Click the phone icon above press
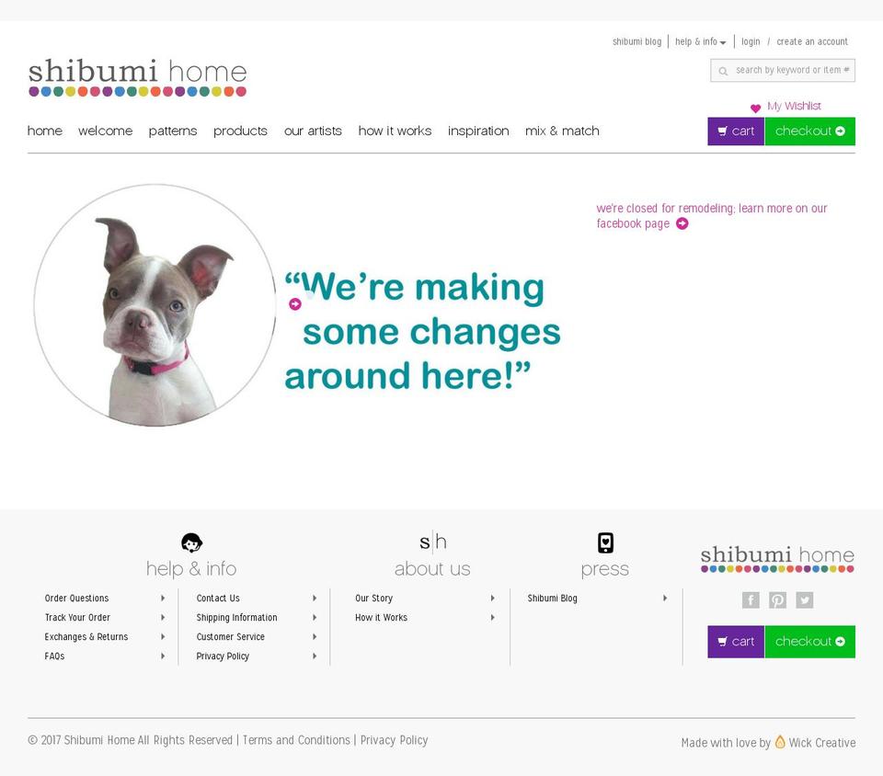 pyautogui.click(x=605, y=542)
